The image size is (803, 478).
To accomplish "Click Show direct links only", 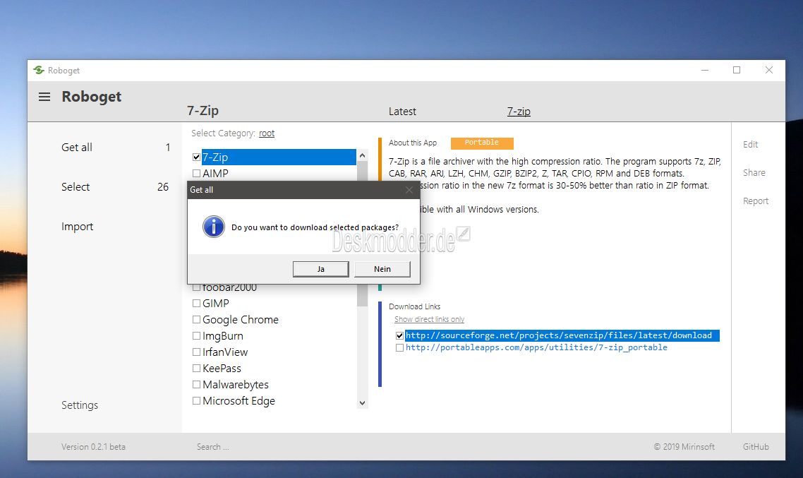I will click(429, 319).
